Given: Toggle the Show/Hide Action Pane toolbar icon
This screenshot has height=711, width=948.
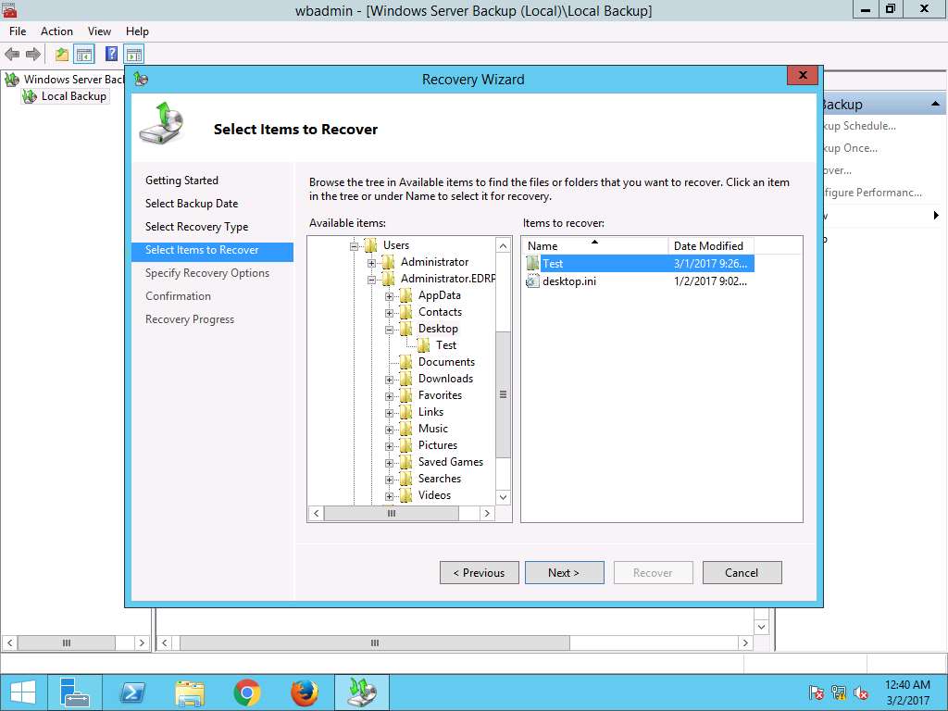Looking at the screenshot, I should pyautogui.click(x=133, y=55).
